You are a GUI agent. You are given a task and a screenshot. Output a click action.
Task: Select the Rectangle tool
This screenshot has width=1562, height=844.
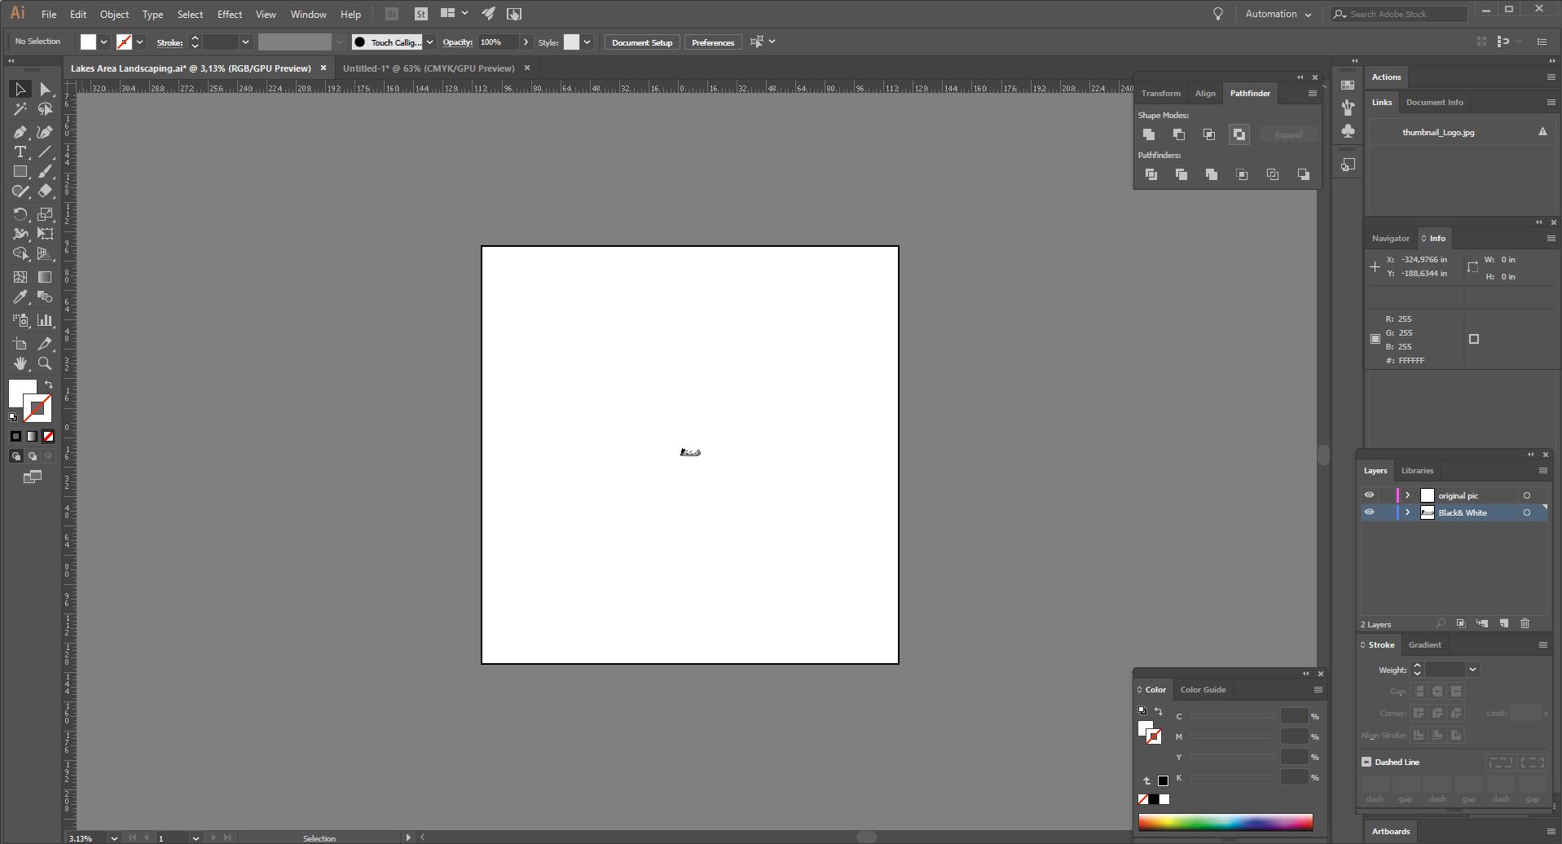click(x=20, y=172)
